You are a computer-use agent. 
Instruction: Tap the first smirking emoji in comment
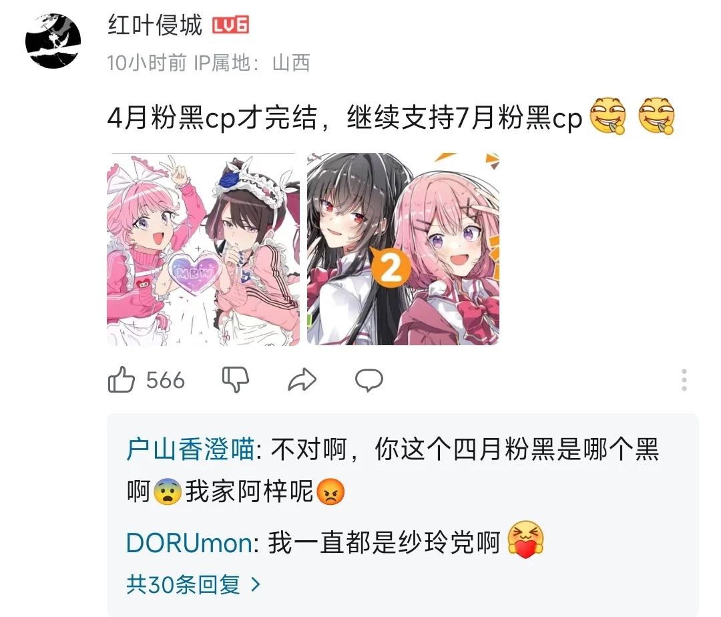tap(608, 116)
